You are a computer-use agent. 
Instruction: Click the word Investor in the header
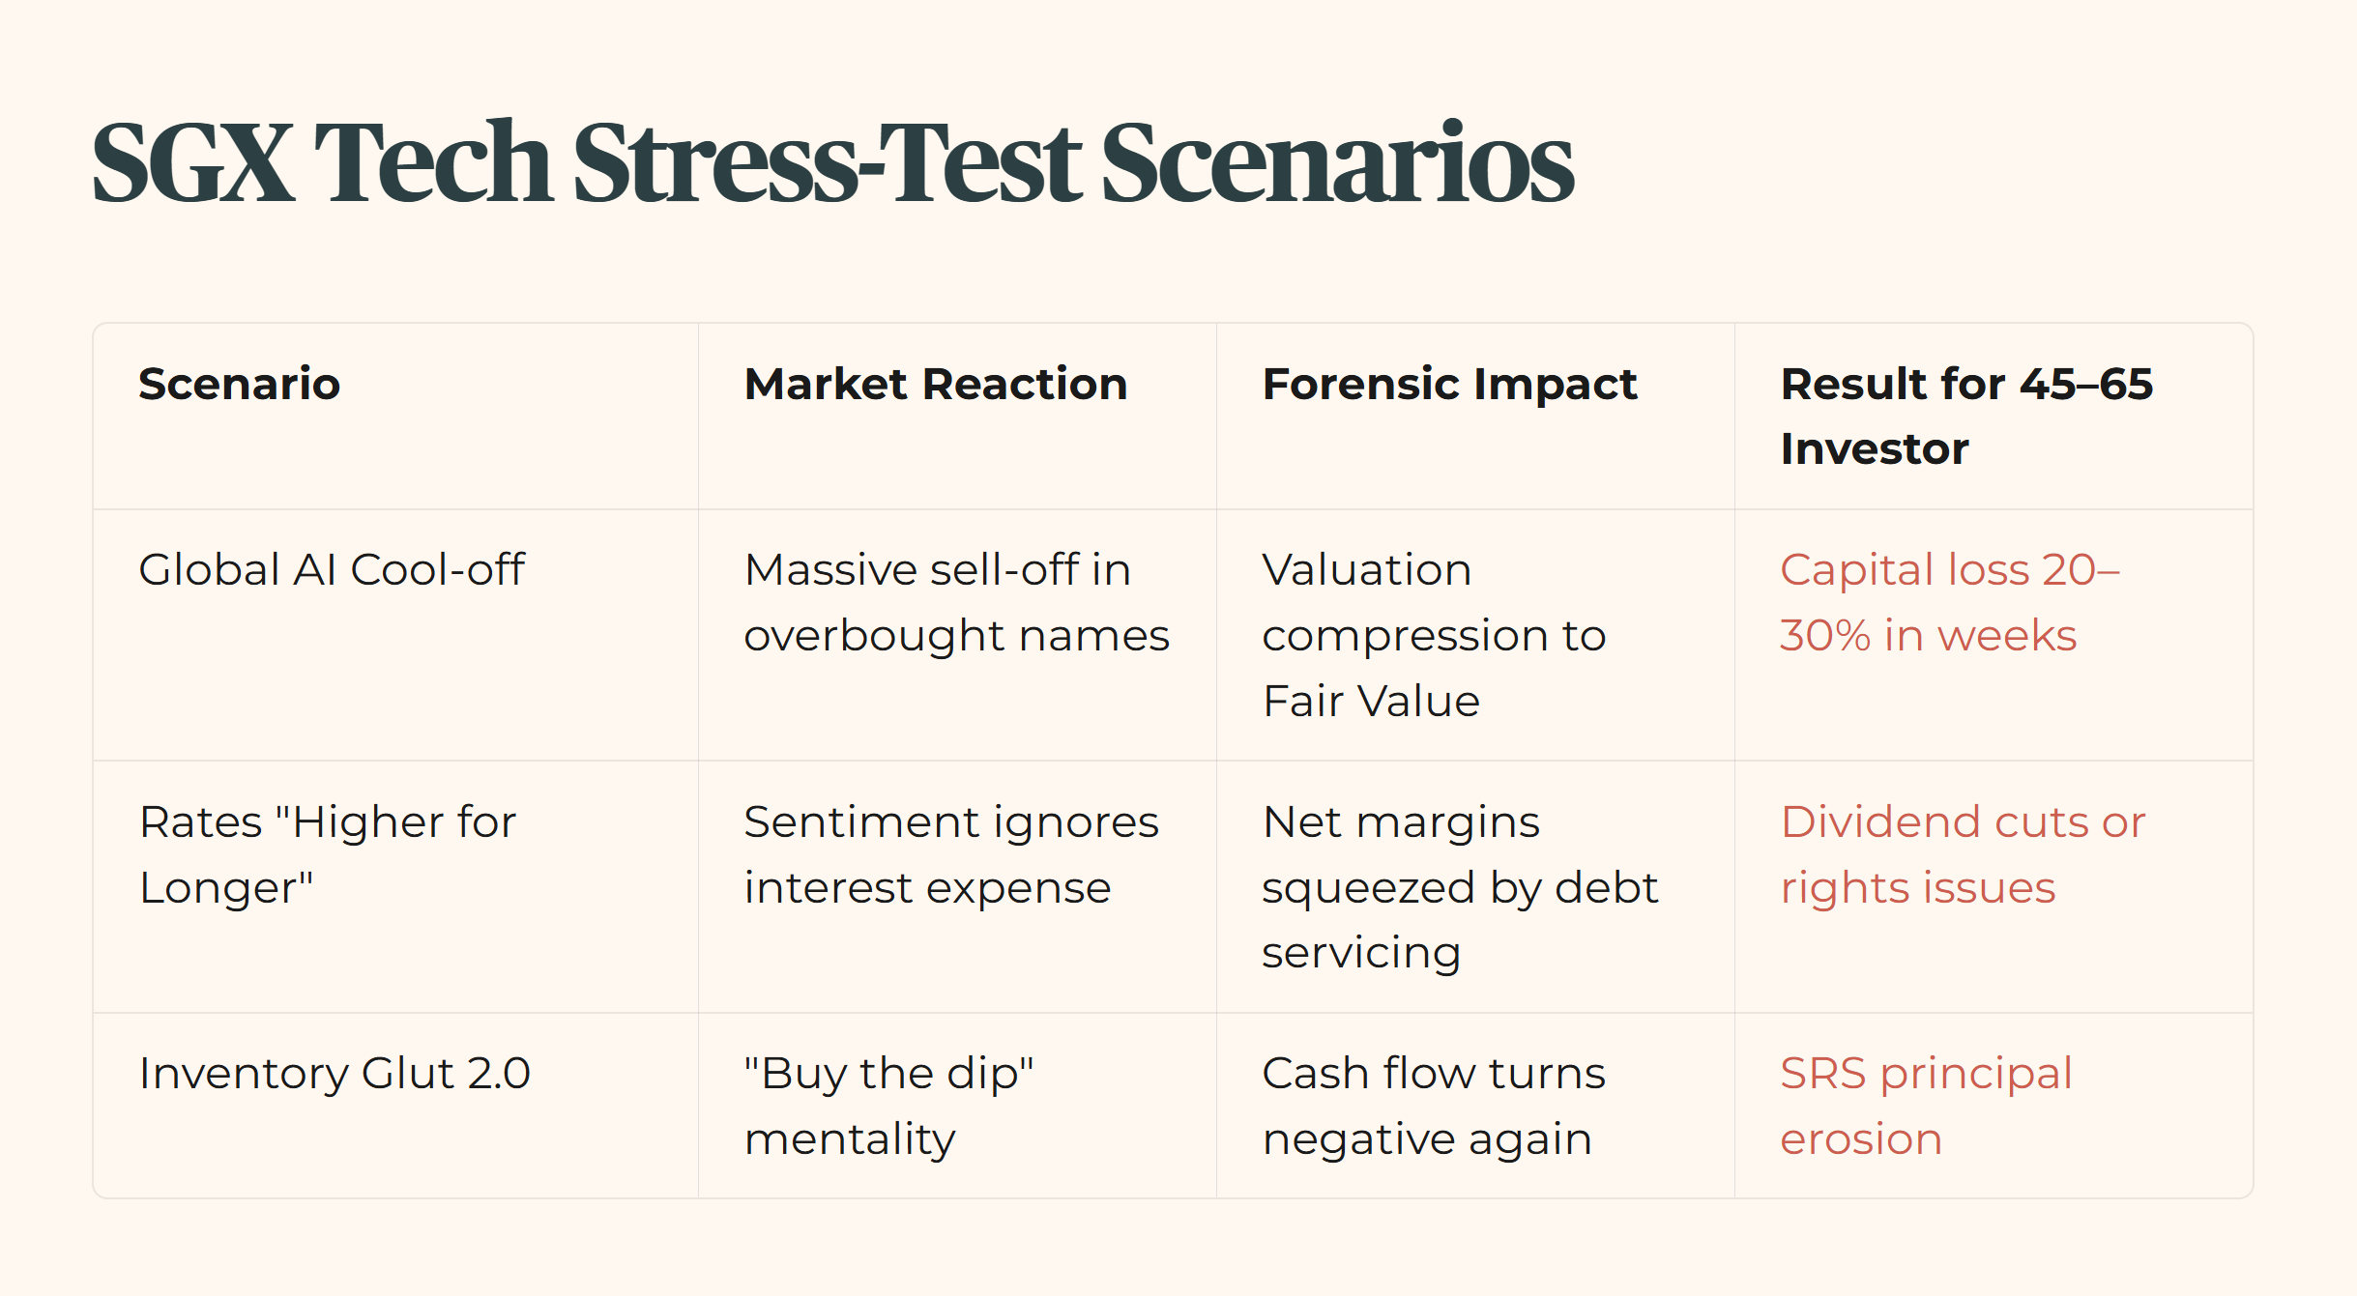click(1874, 448)
